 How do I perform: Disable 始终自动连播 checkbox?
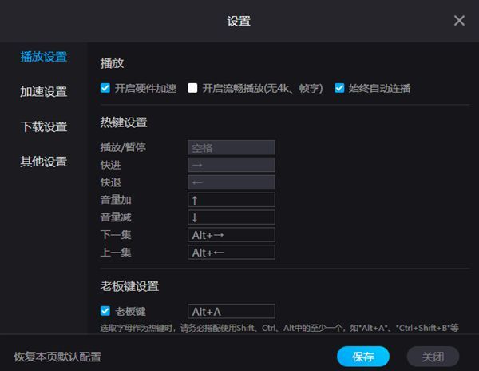click(x=339, y=88)
